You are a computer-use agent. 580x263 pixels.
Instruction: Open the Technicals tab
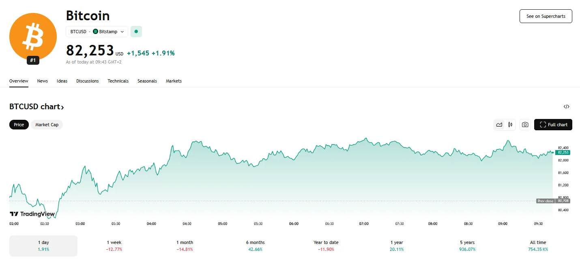118,81
